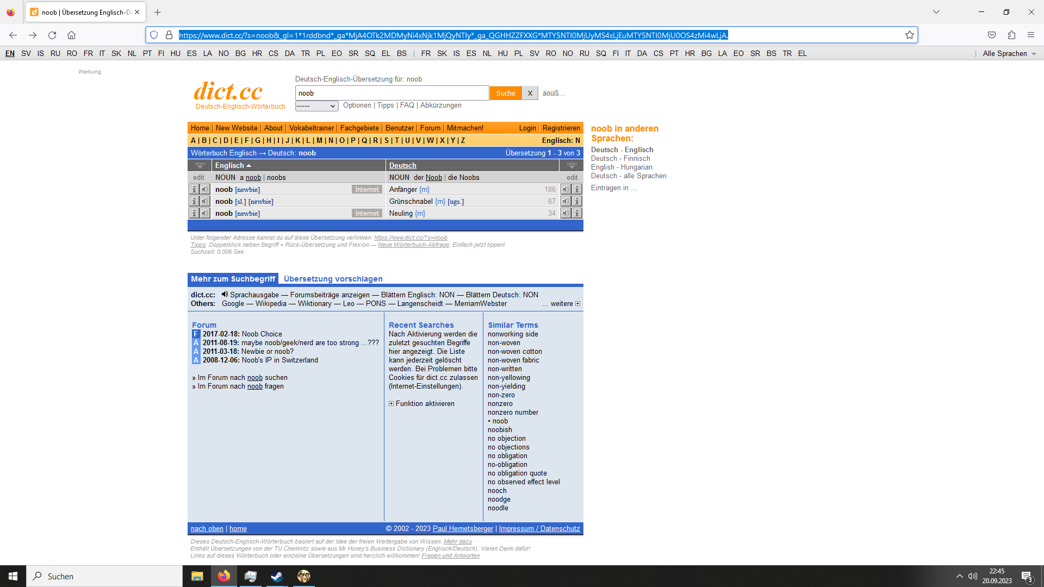Open the 'Alle Sprachen' dropdown

[x=1009, y=53]
